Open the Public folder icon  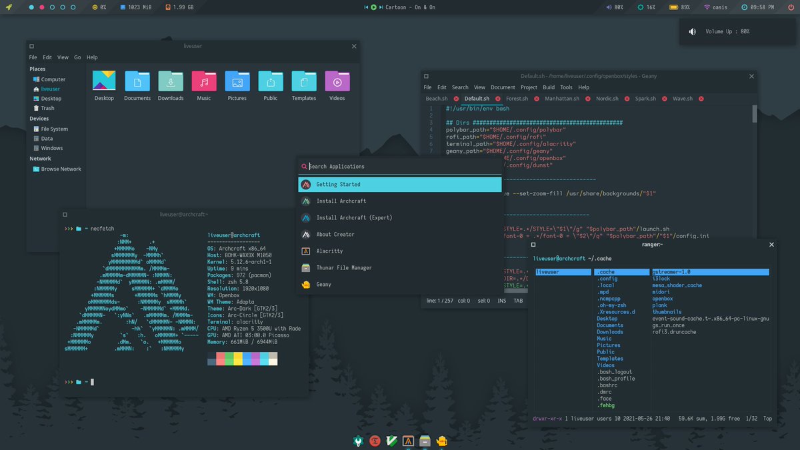(x=271, y=86)
